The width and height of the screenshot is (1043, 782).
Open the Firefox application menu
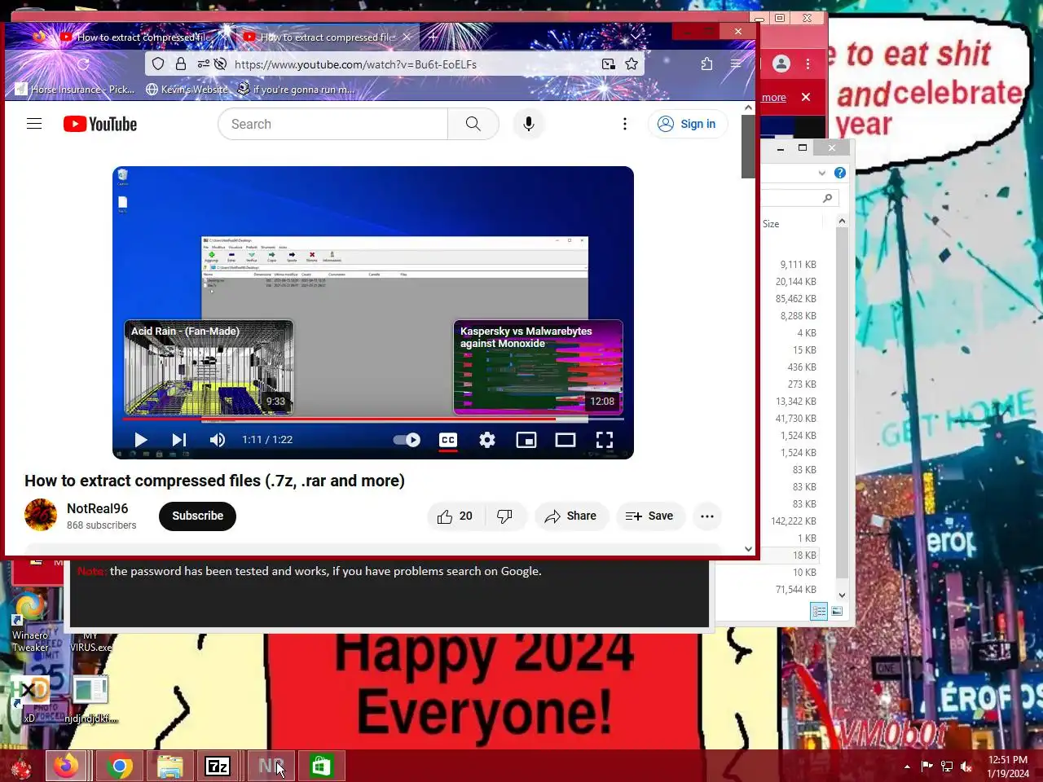coord(736,64)
